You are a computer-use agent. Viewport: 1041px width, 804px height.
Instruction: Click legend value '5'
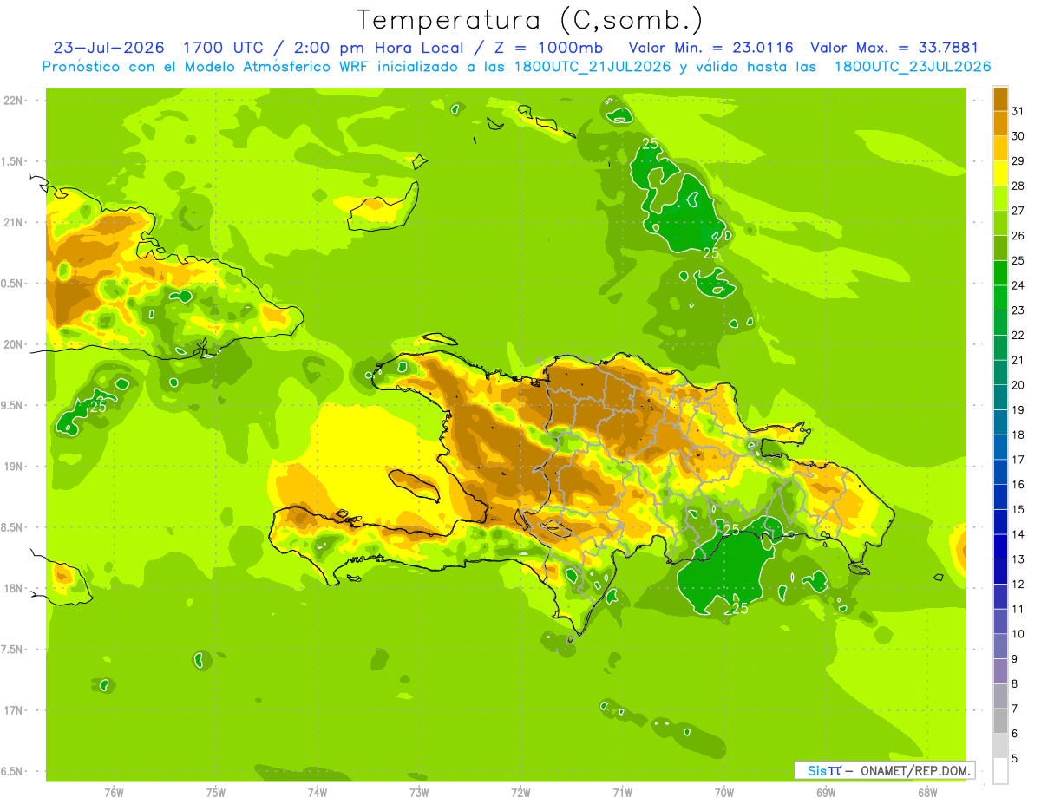1014,759
